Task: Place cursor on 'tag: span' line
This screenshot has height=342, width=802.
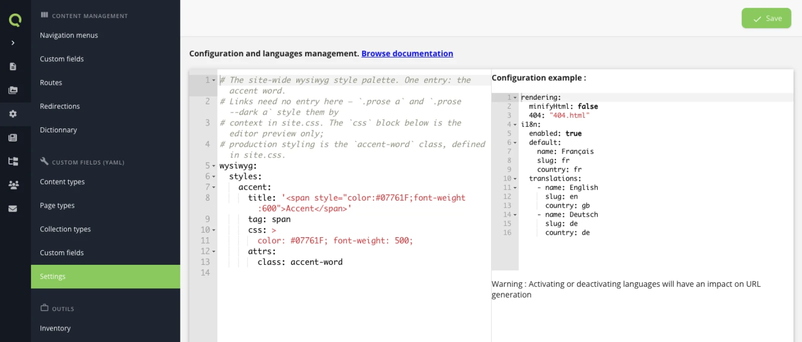Action: coord(269,219)
